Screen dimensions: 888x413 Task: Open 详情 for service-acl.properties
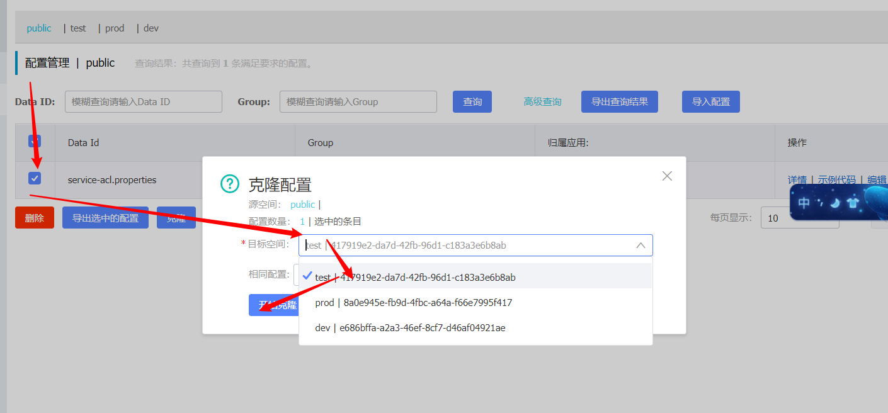797,180
